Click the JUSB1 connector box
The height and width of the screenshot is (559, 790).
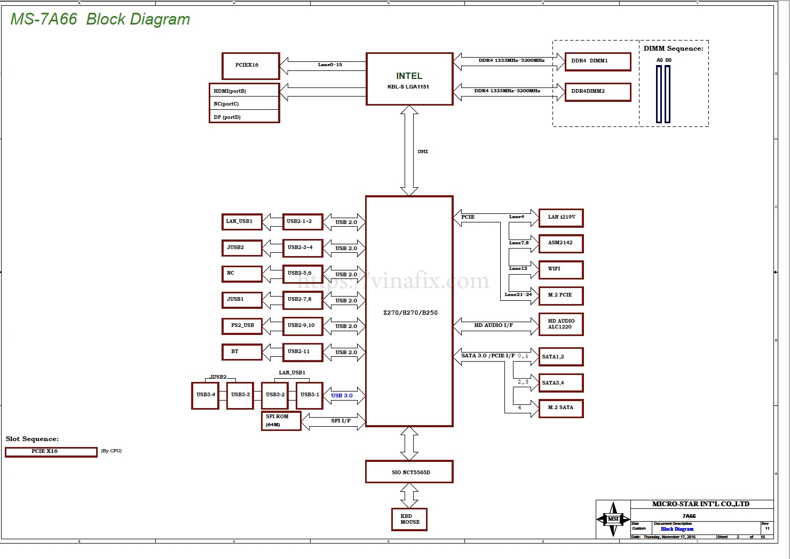point(242,300)
